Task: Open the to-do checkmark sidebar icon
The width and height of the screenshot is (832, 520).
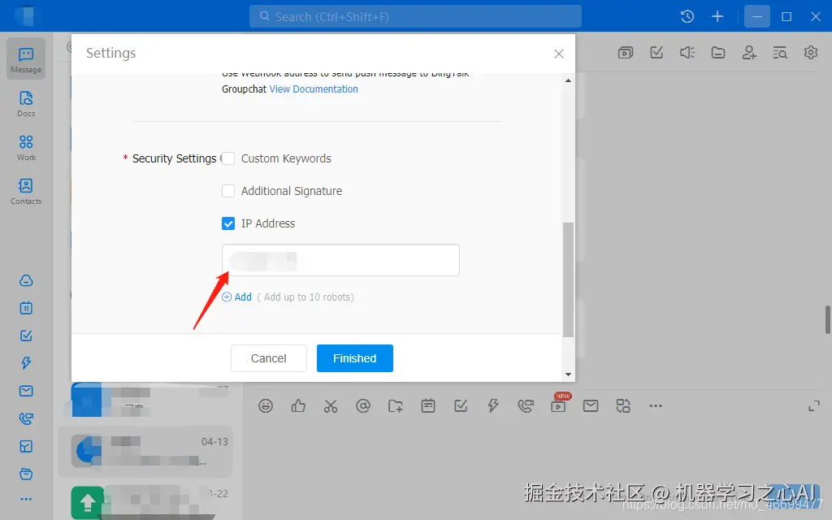Action: coord(26,336)
